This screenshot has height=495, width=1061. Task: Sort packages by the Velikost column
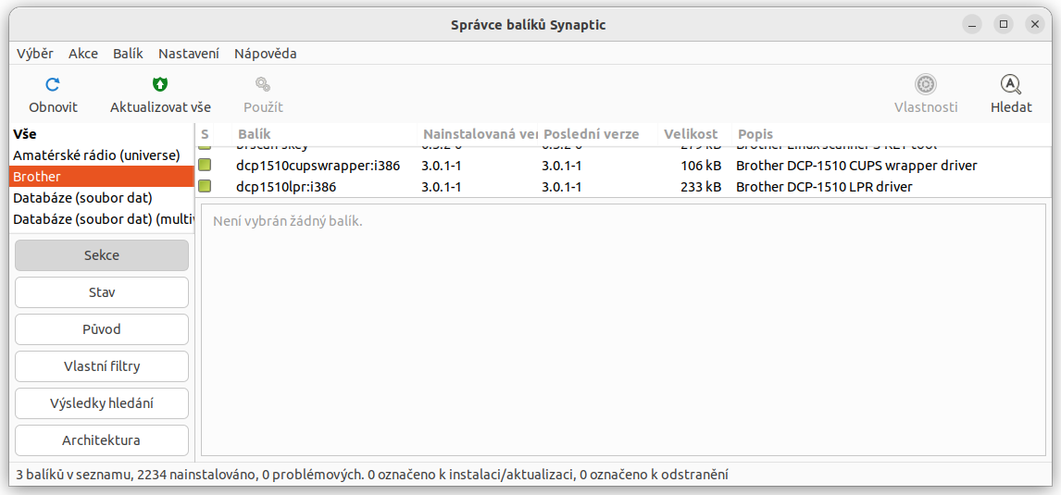click(691, 134)
